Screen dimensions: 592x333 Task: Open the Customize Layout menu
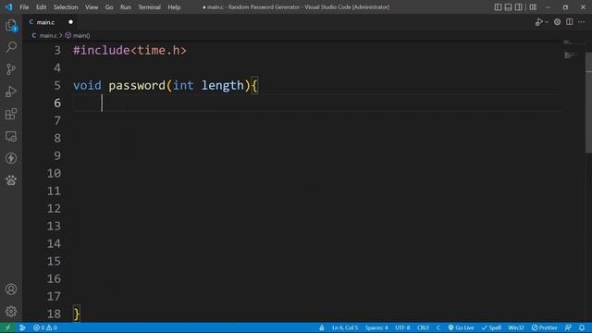(533, 7)
